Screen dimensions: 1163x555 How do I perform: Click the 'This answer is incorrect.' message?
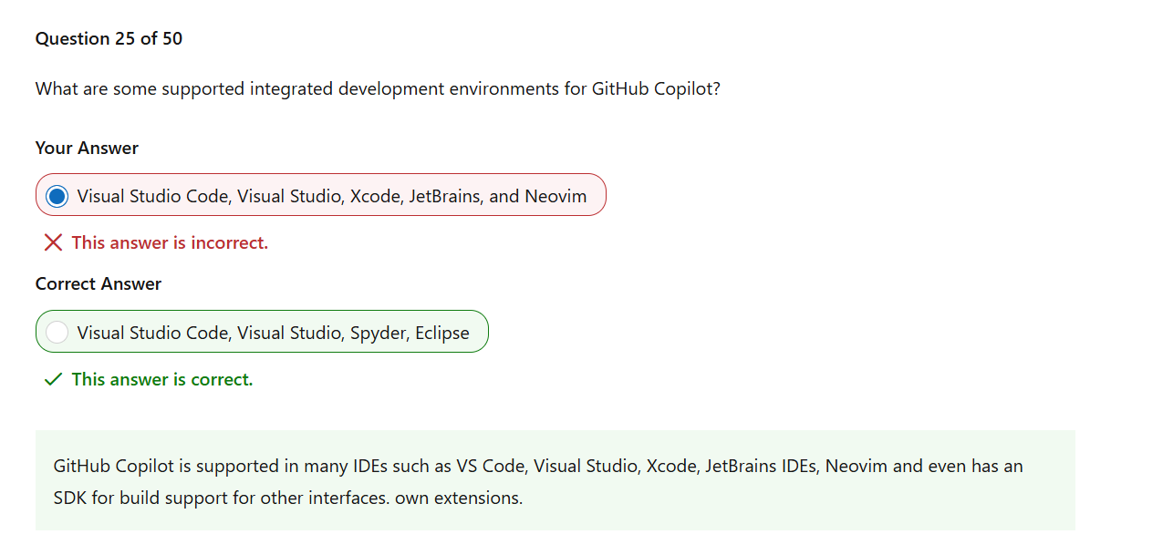tap(170, 242)
